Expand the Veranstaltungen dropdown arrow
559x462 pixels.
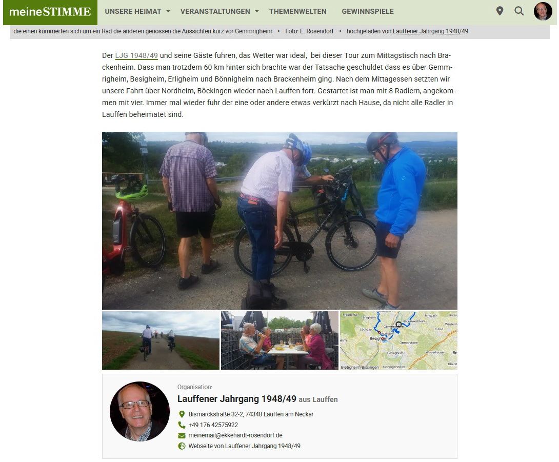click(257, 11)
